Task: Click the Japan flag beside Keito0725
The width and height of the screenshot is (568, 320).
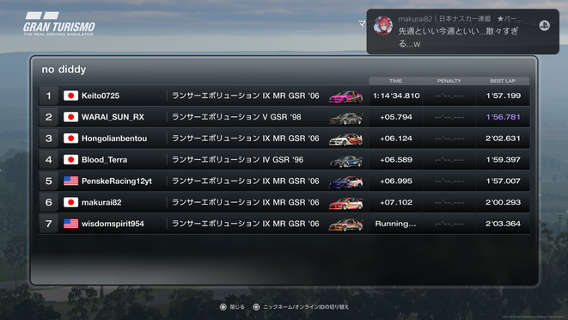Action: click(70, 95)
